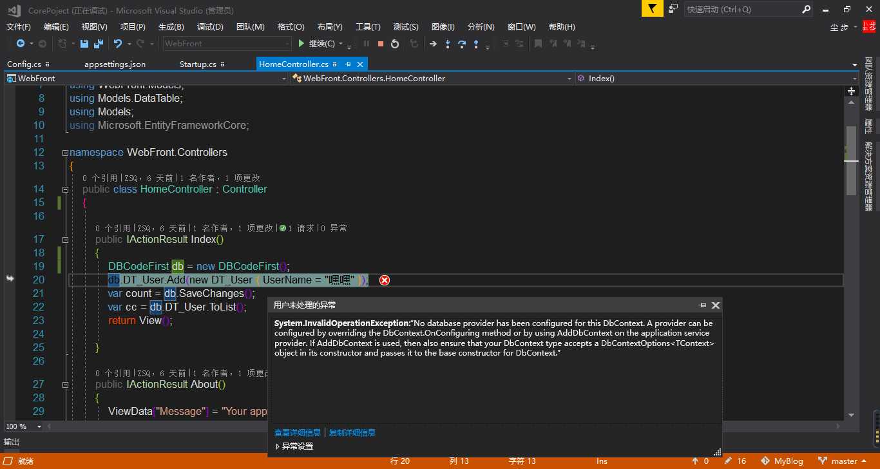Open the 文件(F) menu
The width and height of the screenshot is (880, 469).
[x=19, y=27]
